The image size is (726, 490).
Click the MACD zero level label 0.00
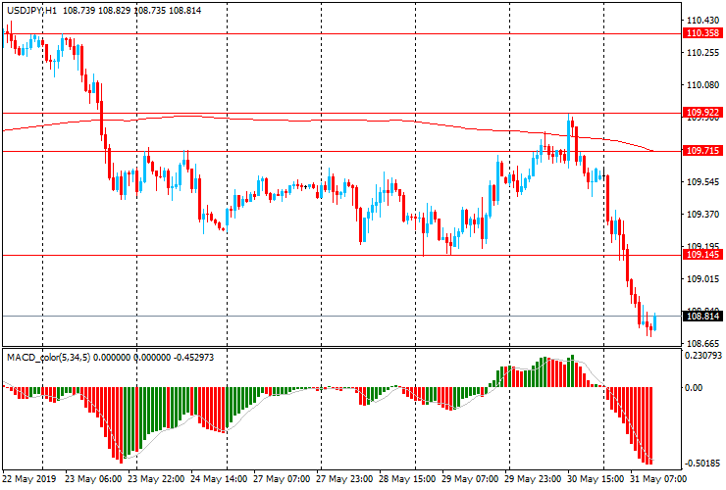point(694,388)
